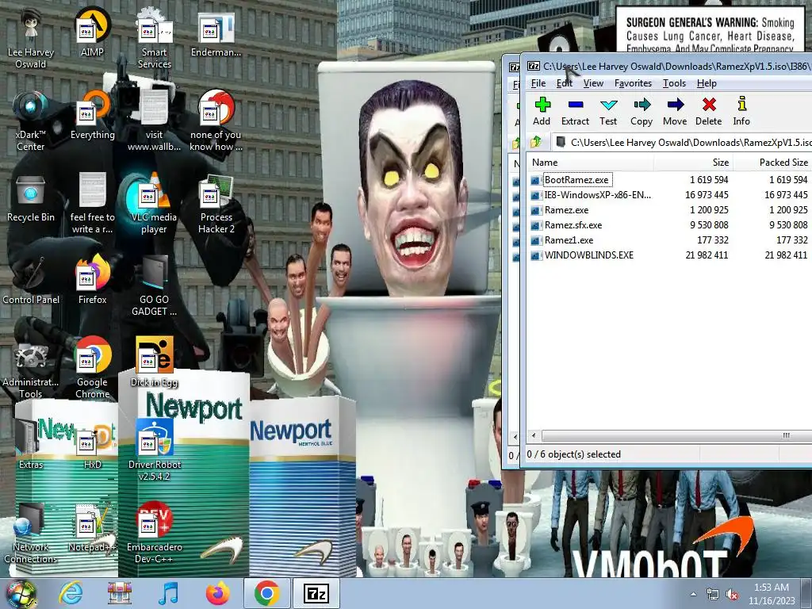The height and width of the screenshot is (609, 812).
Task: Click the Delete red X icon
Action: tap(708, 111)
